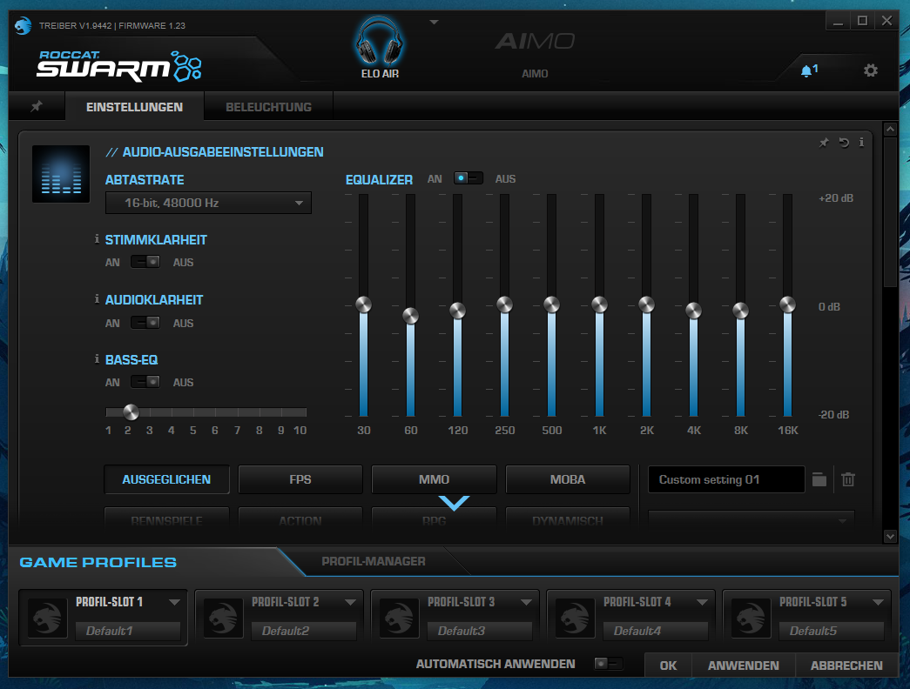The height and width of the screenshot is (689, 910).
Task: Select the MOBA equalizer preset
Action: point(568,479)
